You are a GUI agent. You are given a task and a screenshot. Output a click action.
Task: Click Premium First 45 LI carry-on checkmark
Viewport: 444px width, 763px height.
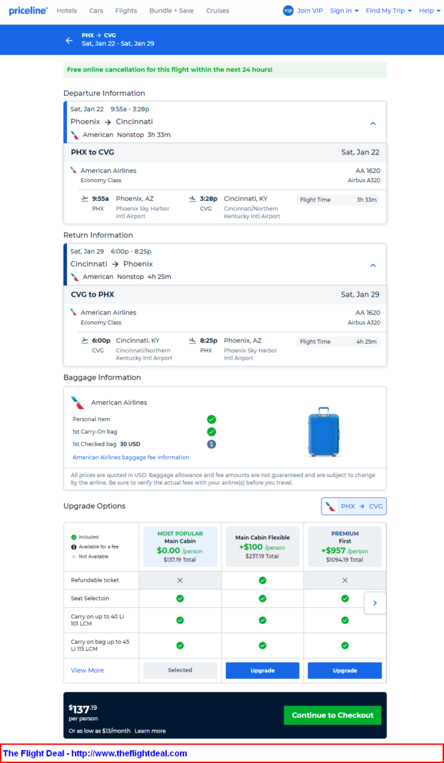(x=345, y=645)
